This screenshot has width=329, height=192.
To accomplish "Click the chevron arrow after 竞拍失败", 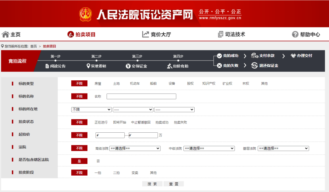I will [x=245, y=65].
